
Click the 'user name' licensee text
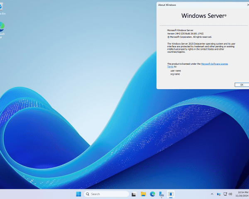(x=176, y=71)
